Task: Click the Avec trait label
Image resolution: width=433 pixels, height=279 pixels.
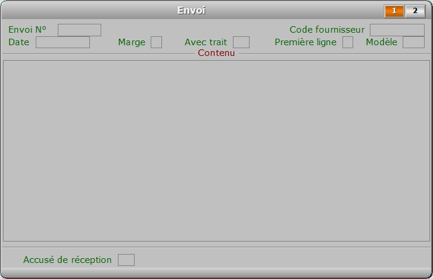Action: point(205,42)
